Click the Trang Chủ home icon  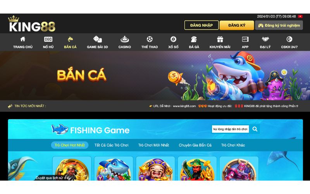23,39
